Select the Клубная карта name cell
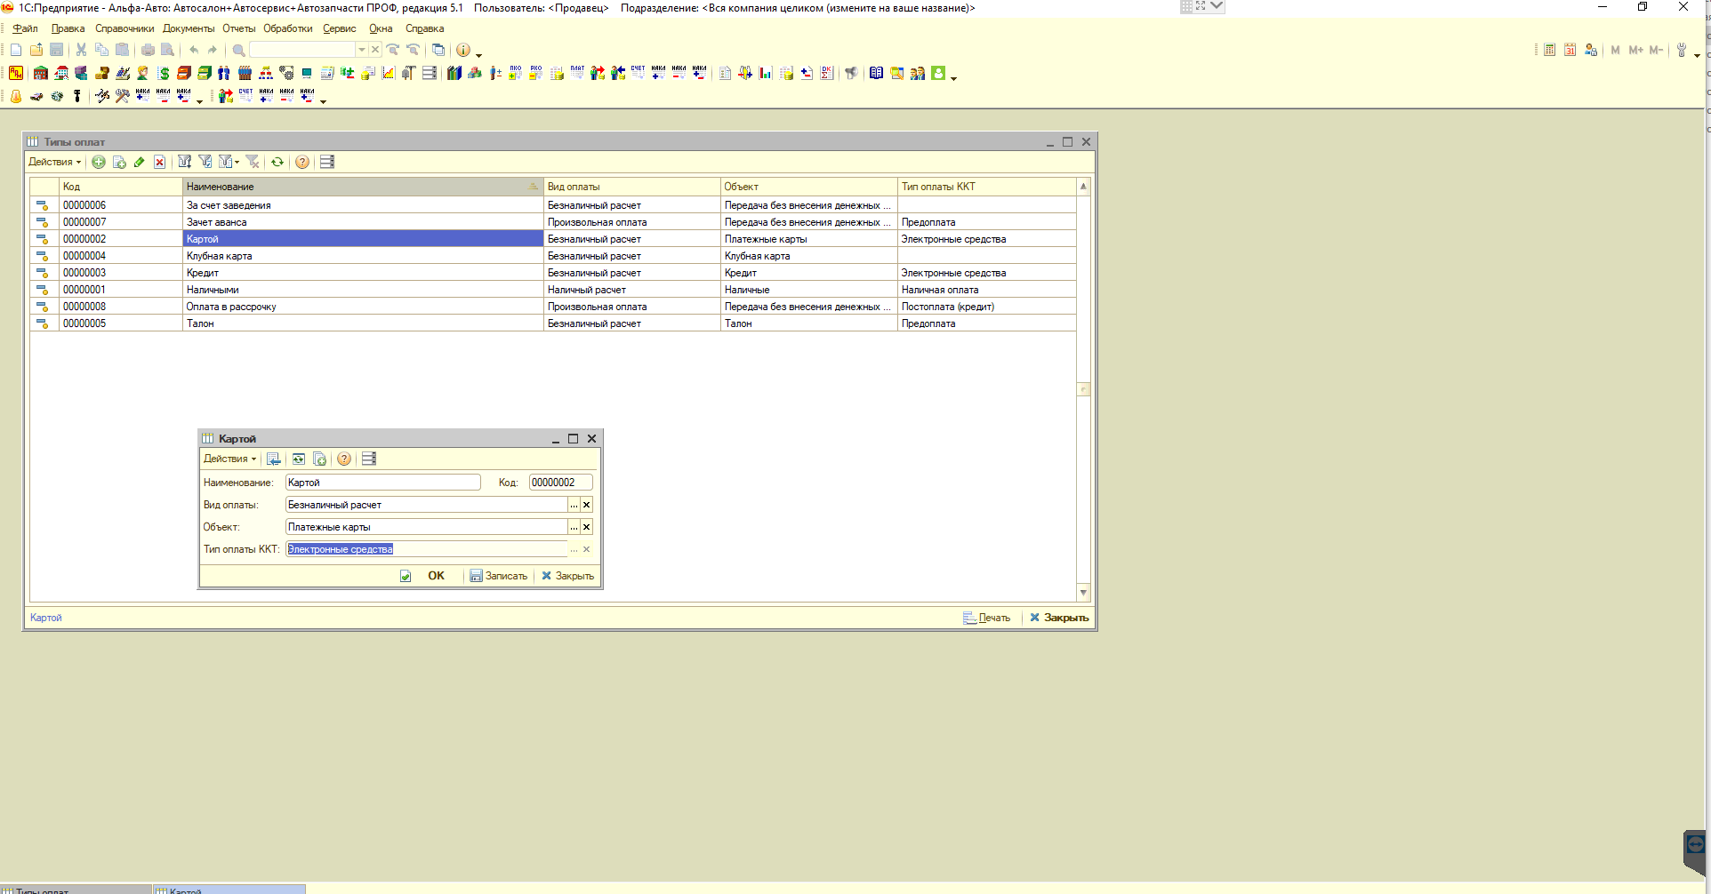Screen dimensions: 1711x894 [363, 256]
